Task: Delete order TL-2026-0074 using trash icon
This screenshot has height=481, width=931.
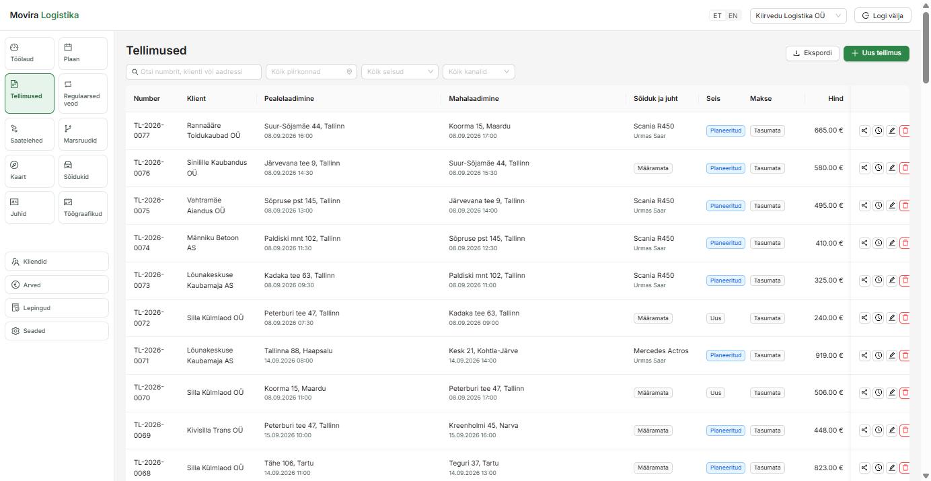Action: coord(905,243)
